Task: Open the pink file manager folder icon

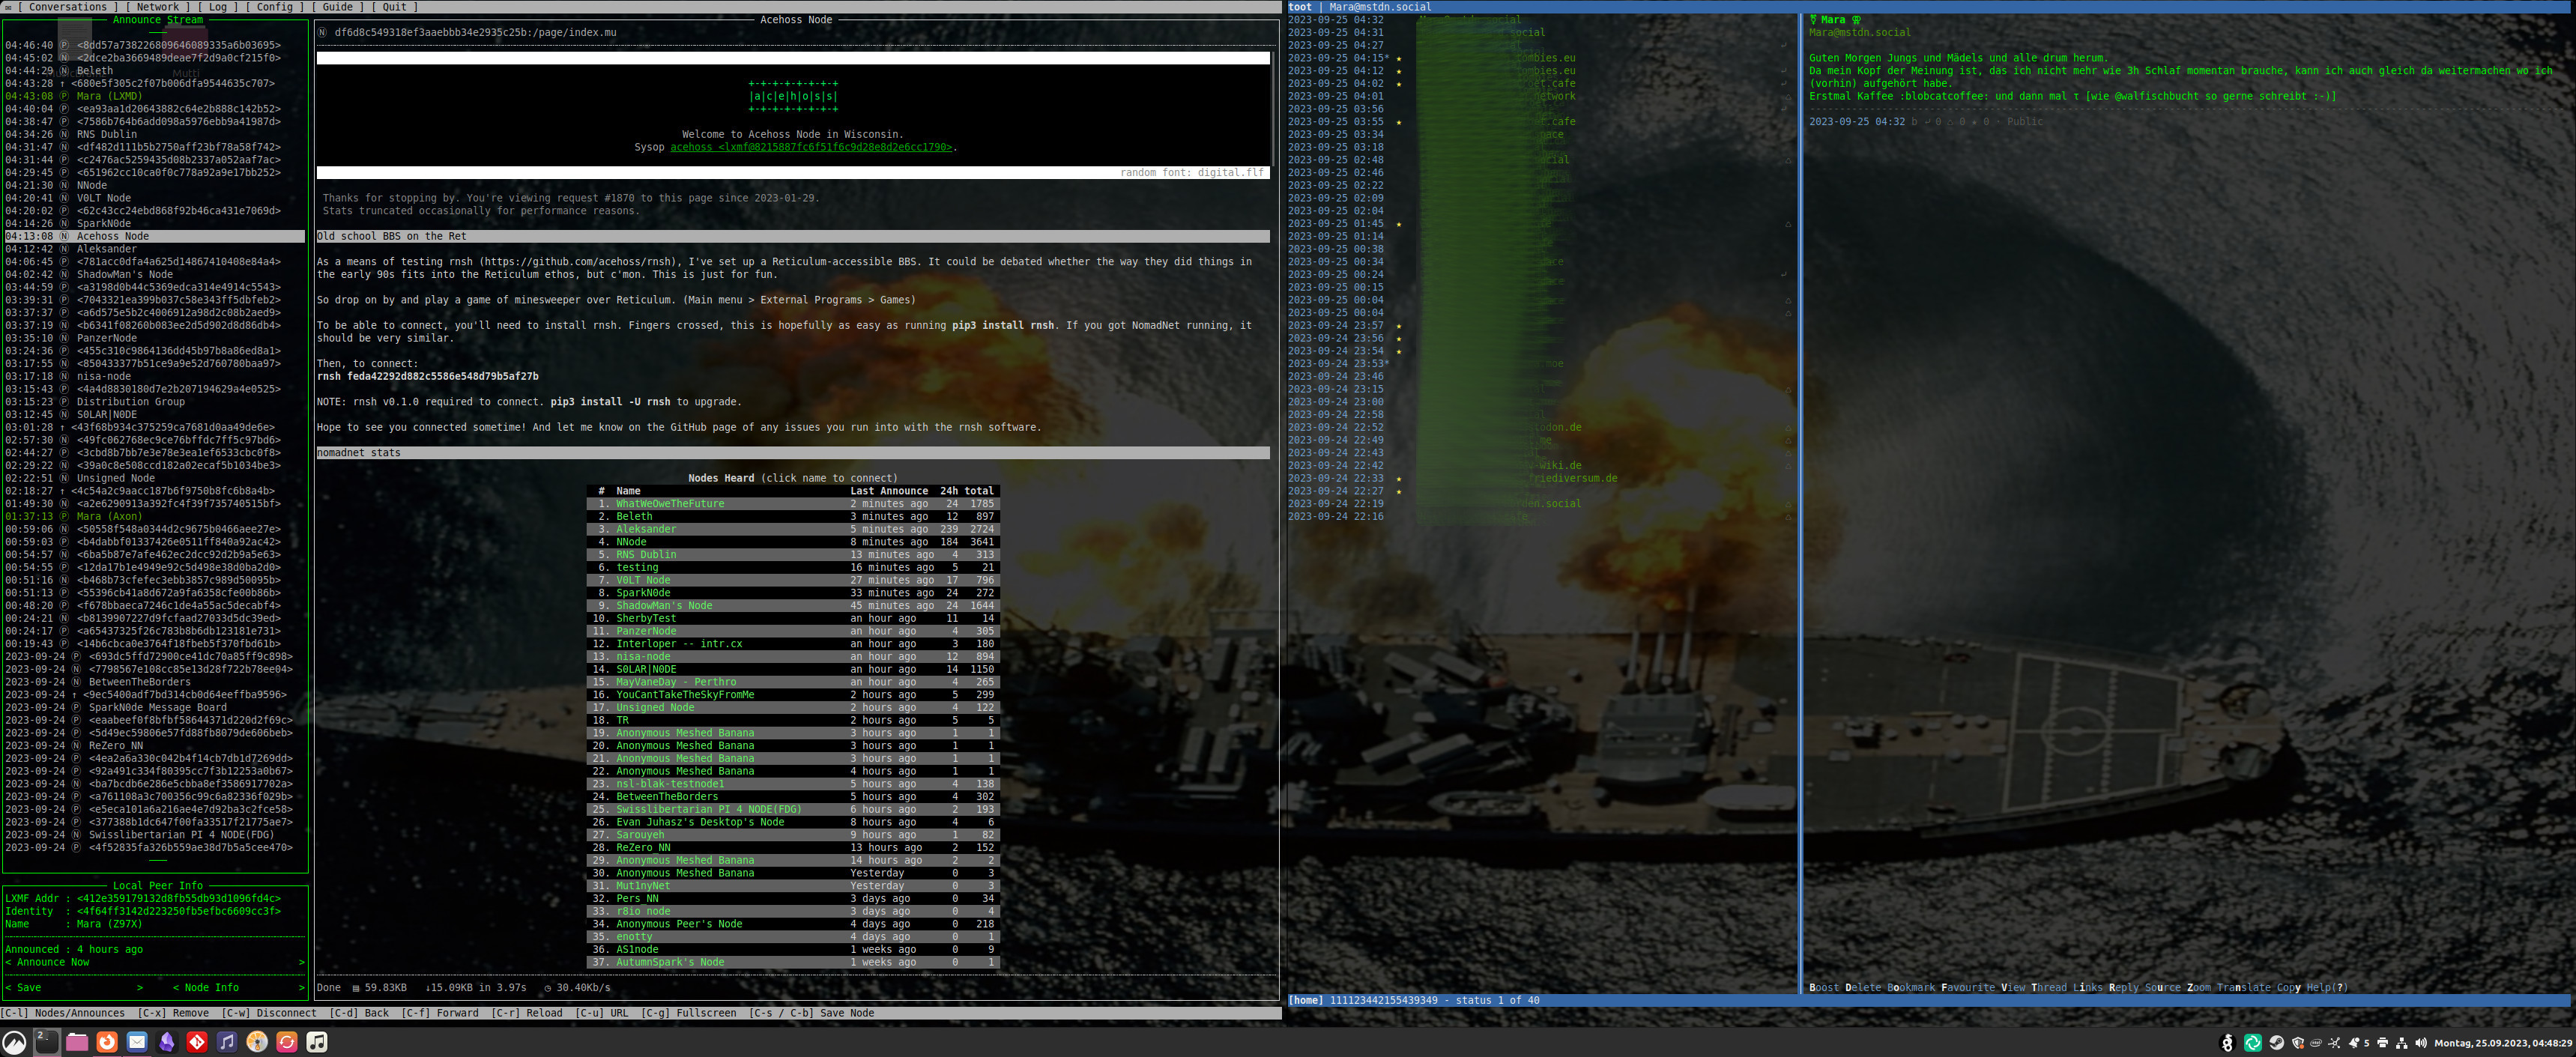Action: [x=77, y=1042]
